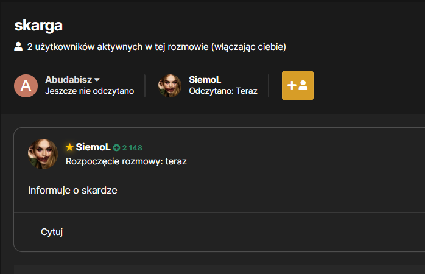This screenshot has width=425, height=274.
Task: Click the 2 148 reputation count
Action: (132, 148)
